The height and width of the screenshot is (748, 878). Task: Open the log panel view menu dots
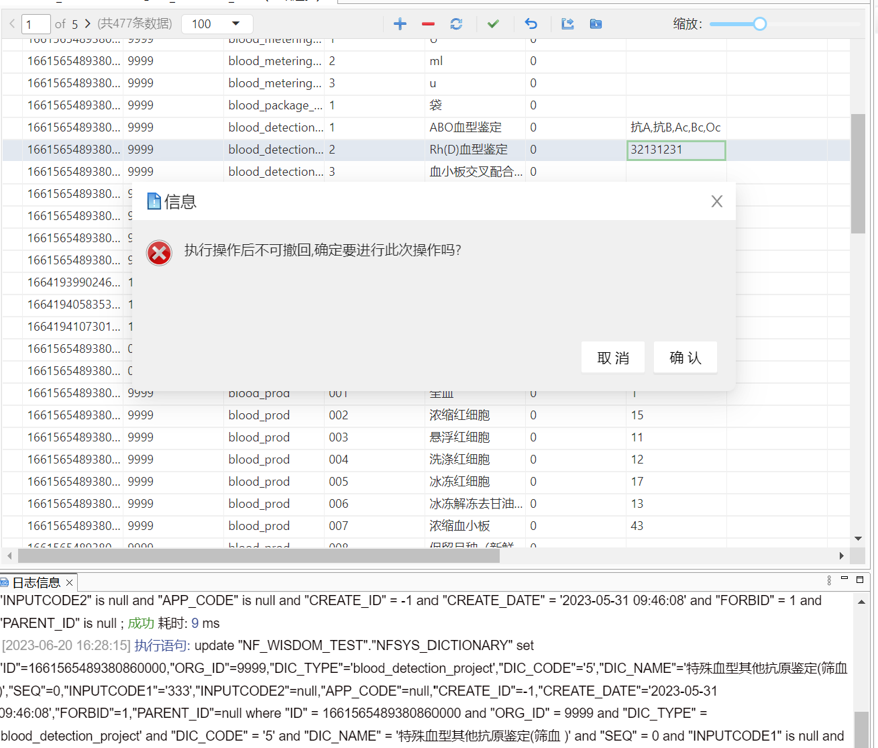click(x=829, y=580)
